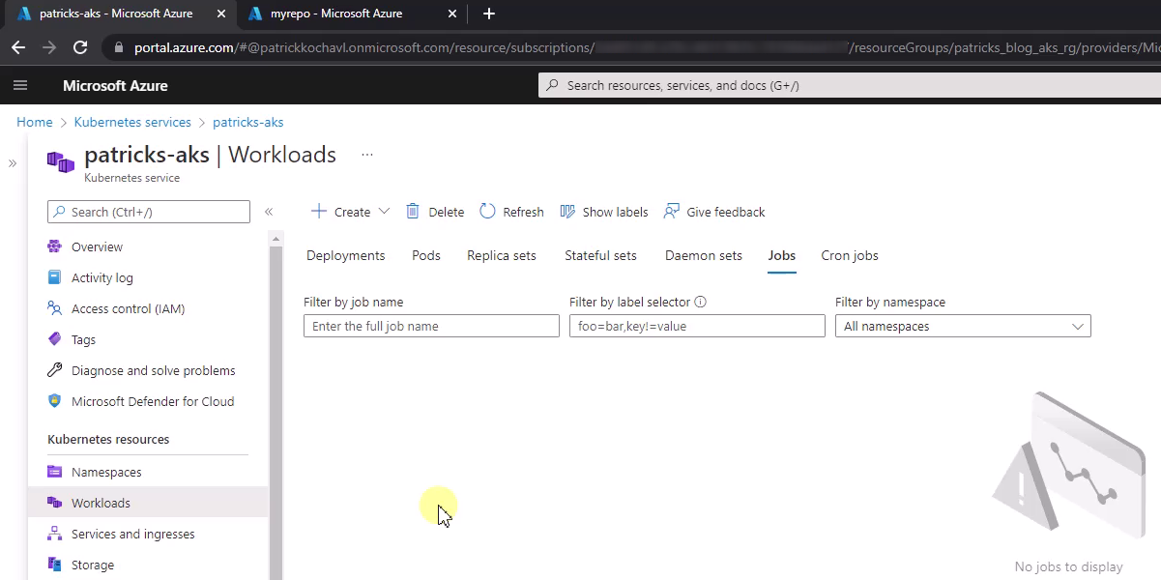The width and height of the screenshot is (1161, 580).
Task: Select the Jobs tab
Action: point(782,255)
